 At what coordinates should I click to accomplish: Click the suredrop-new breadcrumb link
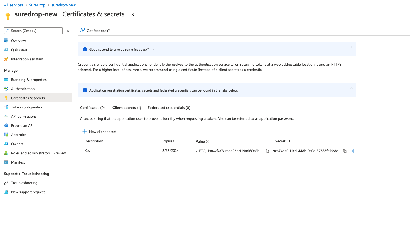pyautogui.click(x=63, y=5)
